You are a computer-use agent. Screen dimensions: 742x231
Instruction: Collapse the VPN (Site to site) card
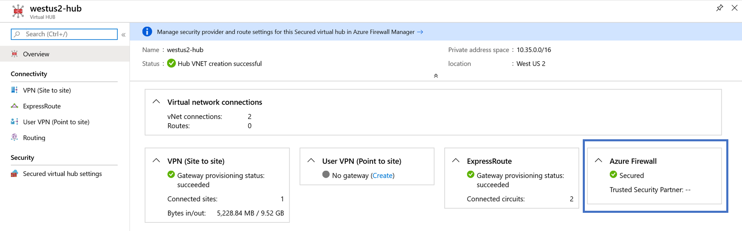point(156,161)
